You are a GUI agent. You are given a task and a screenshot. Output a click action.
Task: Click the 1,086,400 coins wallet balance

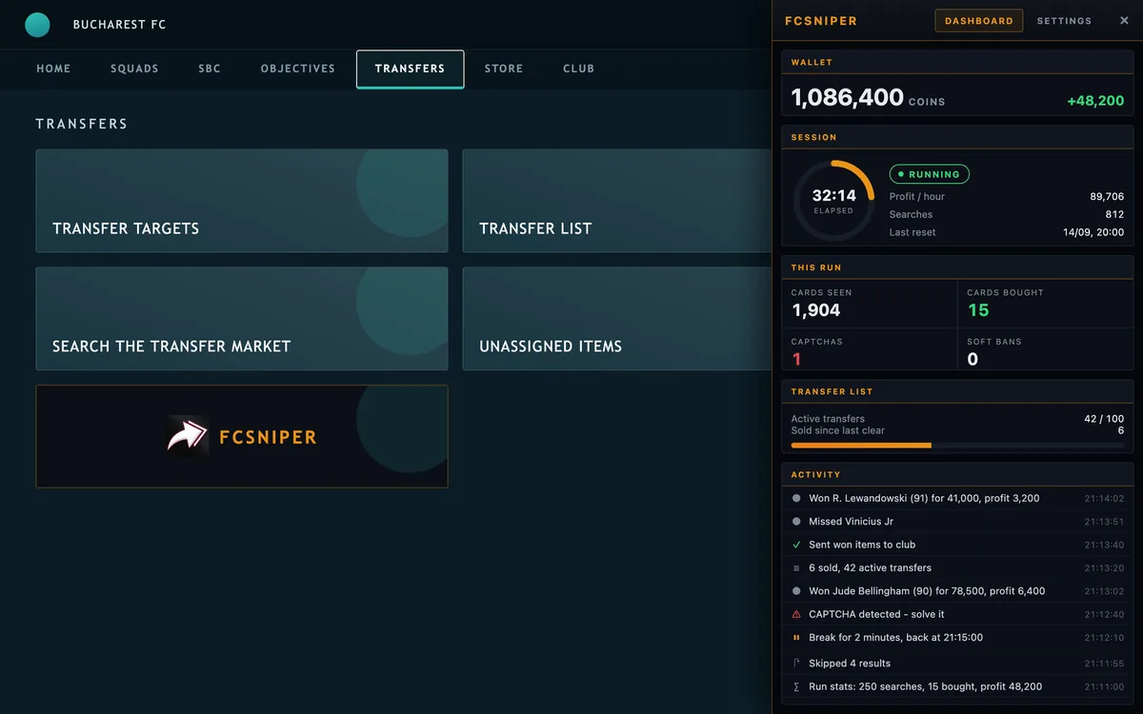pos(848,97)
